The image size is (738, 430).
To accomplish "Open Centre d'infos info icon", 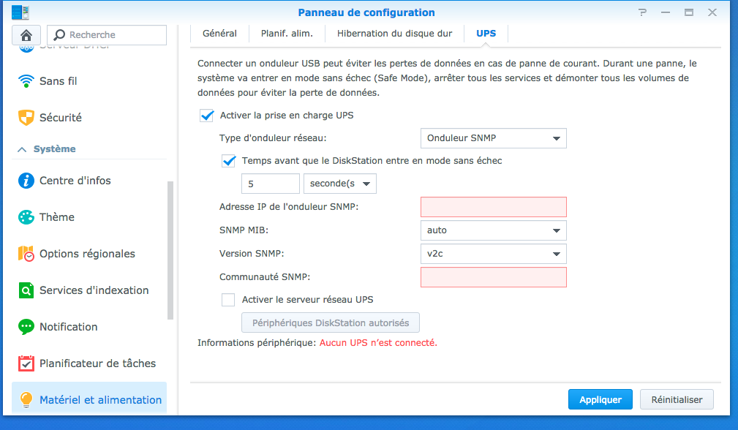I will [x=26, y=181].
